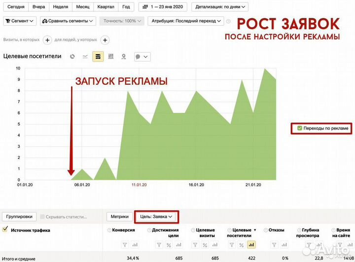The width and height of the screenshot is (355, 262).
Task: Toggle the Источник трафика checkbox
Action: [x=5, y=229]
